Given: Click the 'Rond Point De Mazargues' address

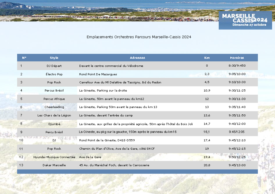Looking at the screenshot, I should click(x=98, y=74).
